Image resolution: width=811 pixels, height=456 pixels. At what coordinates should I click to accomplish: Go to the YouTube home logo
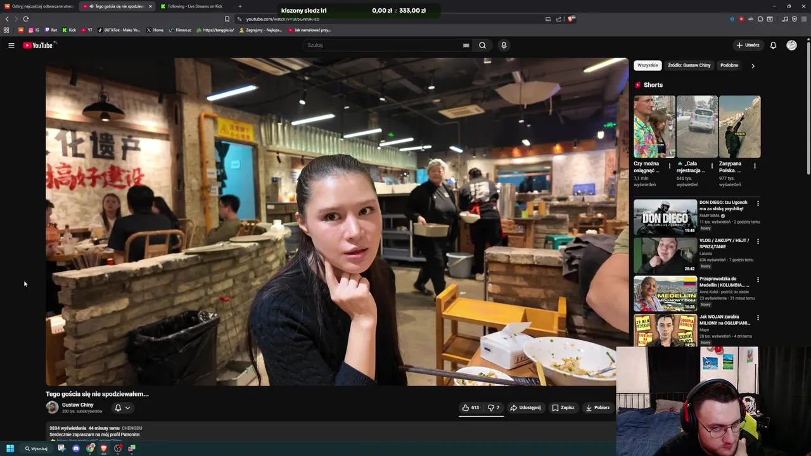point(38,45)
